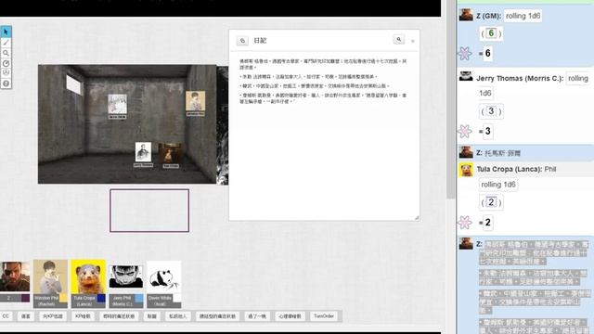Select the dark brown token on the floor

(170, 153)
